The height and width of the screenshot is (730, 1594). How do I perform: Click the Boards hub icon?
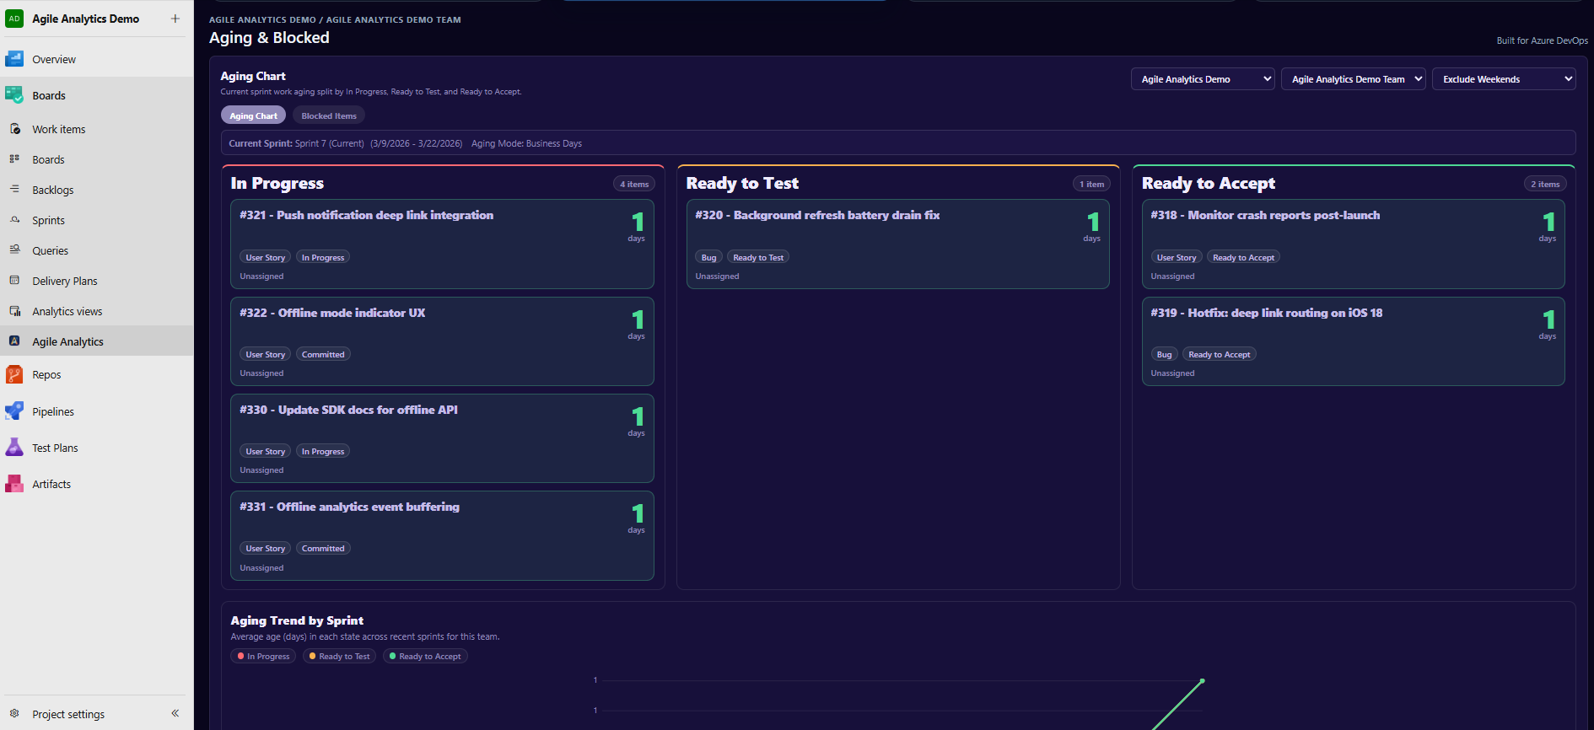click(14, 95)
